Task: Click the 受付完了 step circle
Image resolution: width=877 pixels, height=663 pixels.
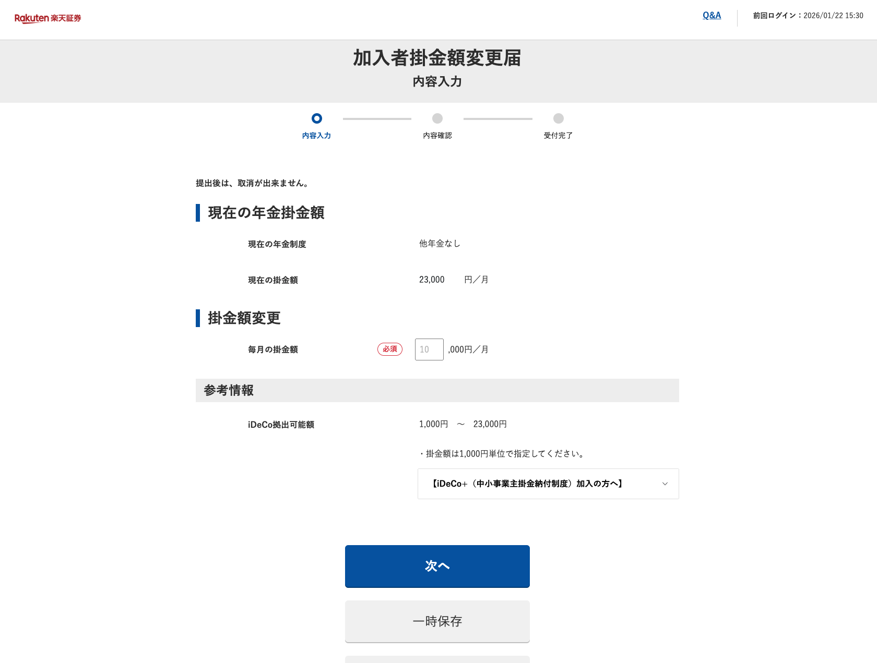Action: click(x=558, y=118)
